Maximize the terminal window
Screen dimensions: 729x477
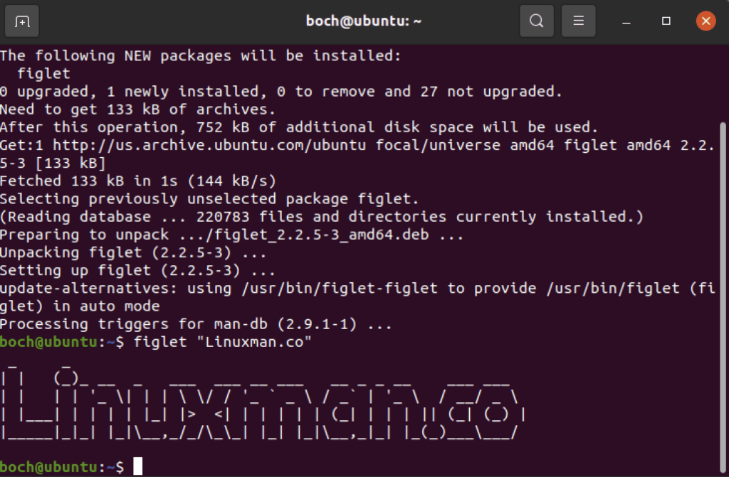[x=666, y=21]
